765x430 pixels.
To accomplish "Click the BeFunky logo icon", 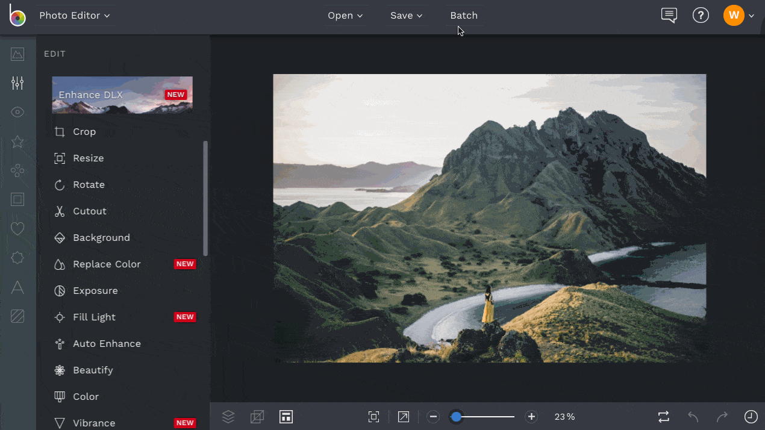I will pyautogui.click(x=17, y=15).
